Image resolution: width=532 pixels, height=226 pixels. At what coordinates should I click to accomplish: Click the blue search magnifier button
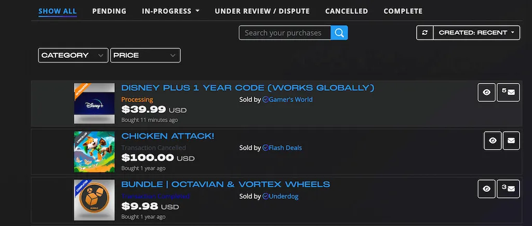coord(339,33)
